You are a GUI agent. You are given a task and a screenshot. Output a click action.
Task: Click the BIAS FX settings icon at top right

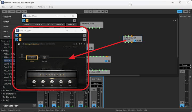pos(85,44)
